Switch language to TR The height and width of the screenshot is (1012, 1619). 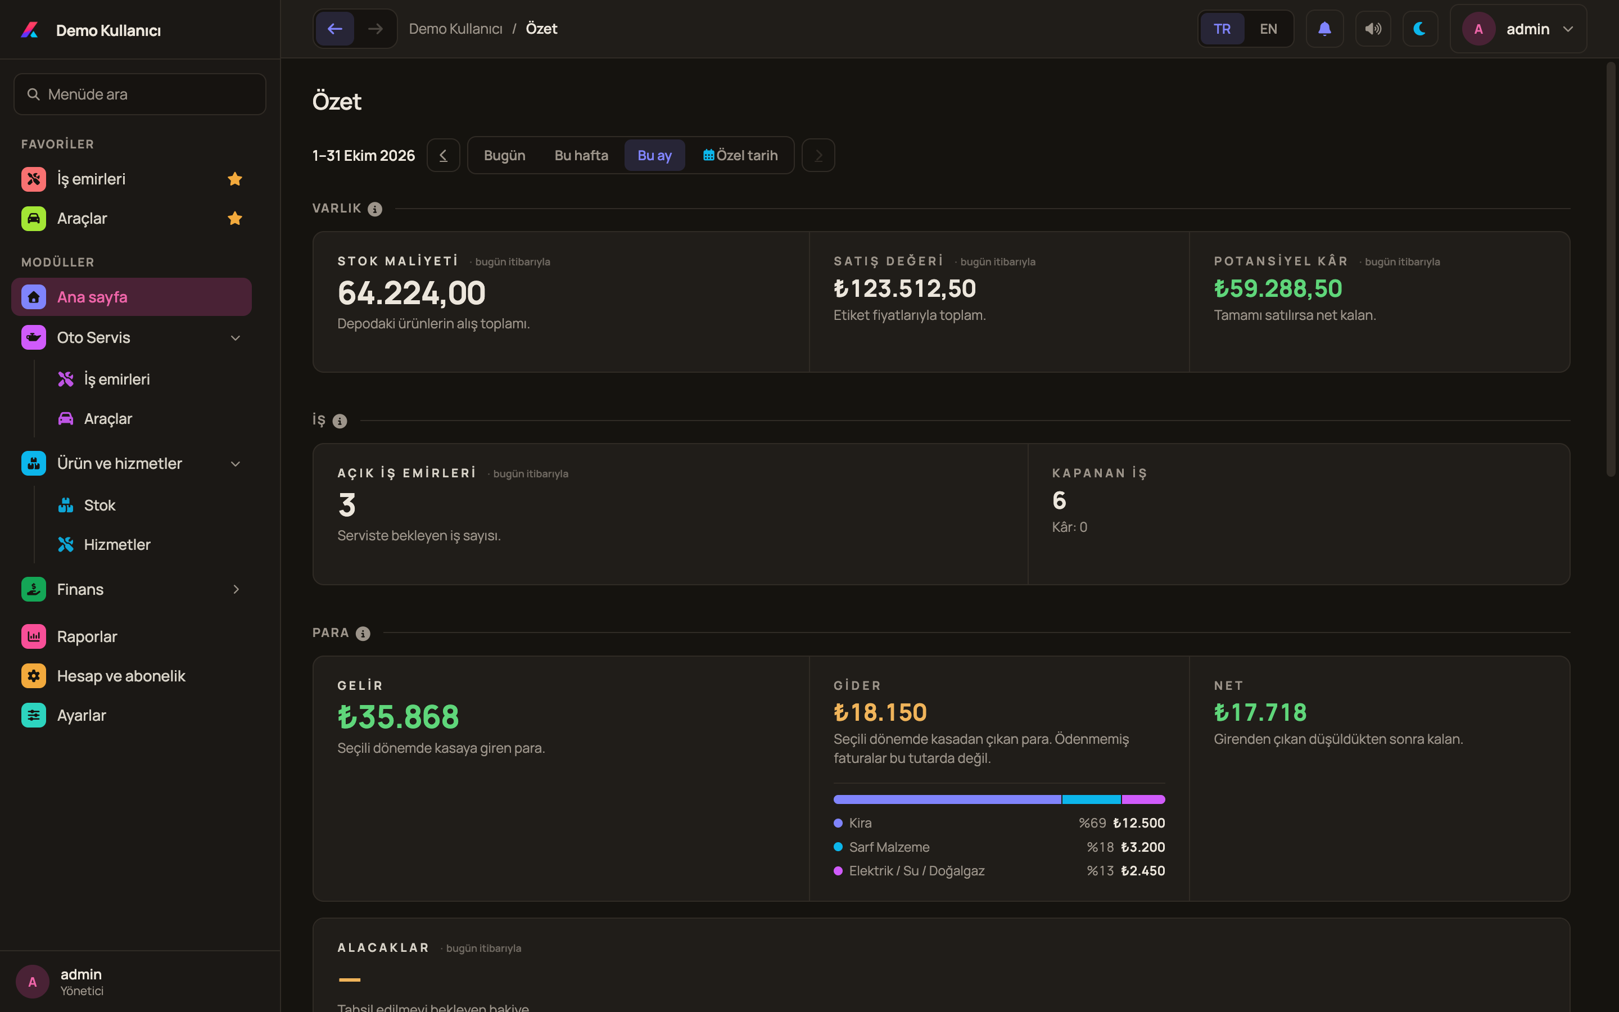(x=1222, y=29)
